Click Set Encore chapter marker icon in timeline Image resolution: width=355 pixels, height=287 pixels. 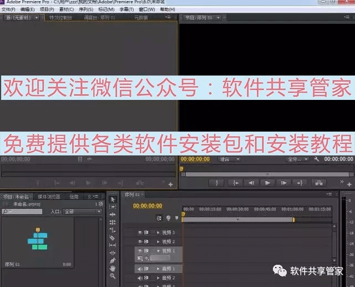coord(168,218)
